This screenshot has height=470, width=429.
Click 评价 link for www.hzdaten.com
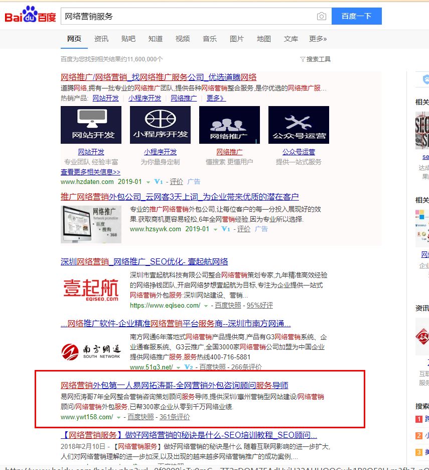coord(177,181)
